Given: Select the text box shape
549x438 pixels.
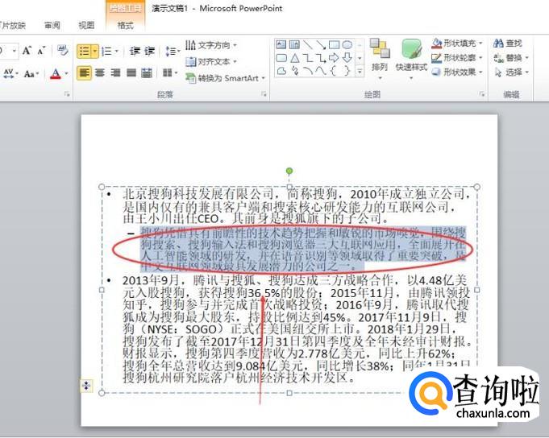Looking at the screenshot, I should click(x=281, y=45).
